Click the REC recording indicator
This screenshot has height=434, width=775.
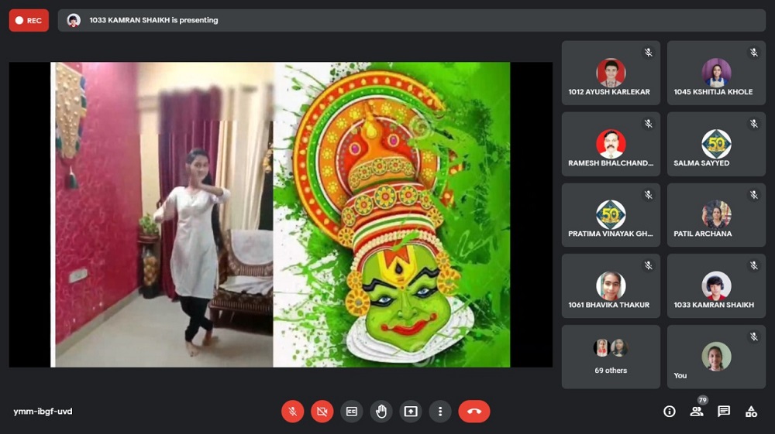pos(29,21)
